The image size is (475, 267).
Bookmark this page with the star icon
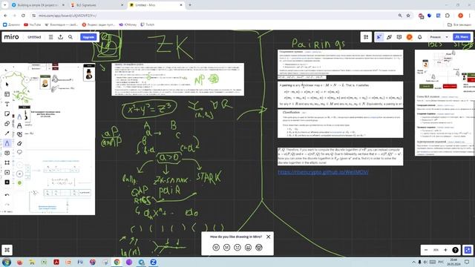tap(408, 16)
